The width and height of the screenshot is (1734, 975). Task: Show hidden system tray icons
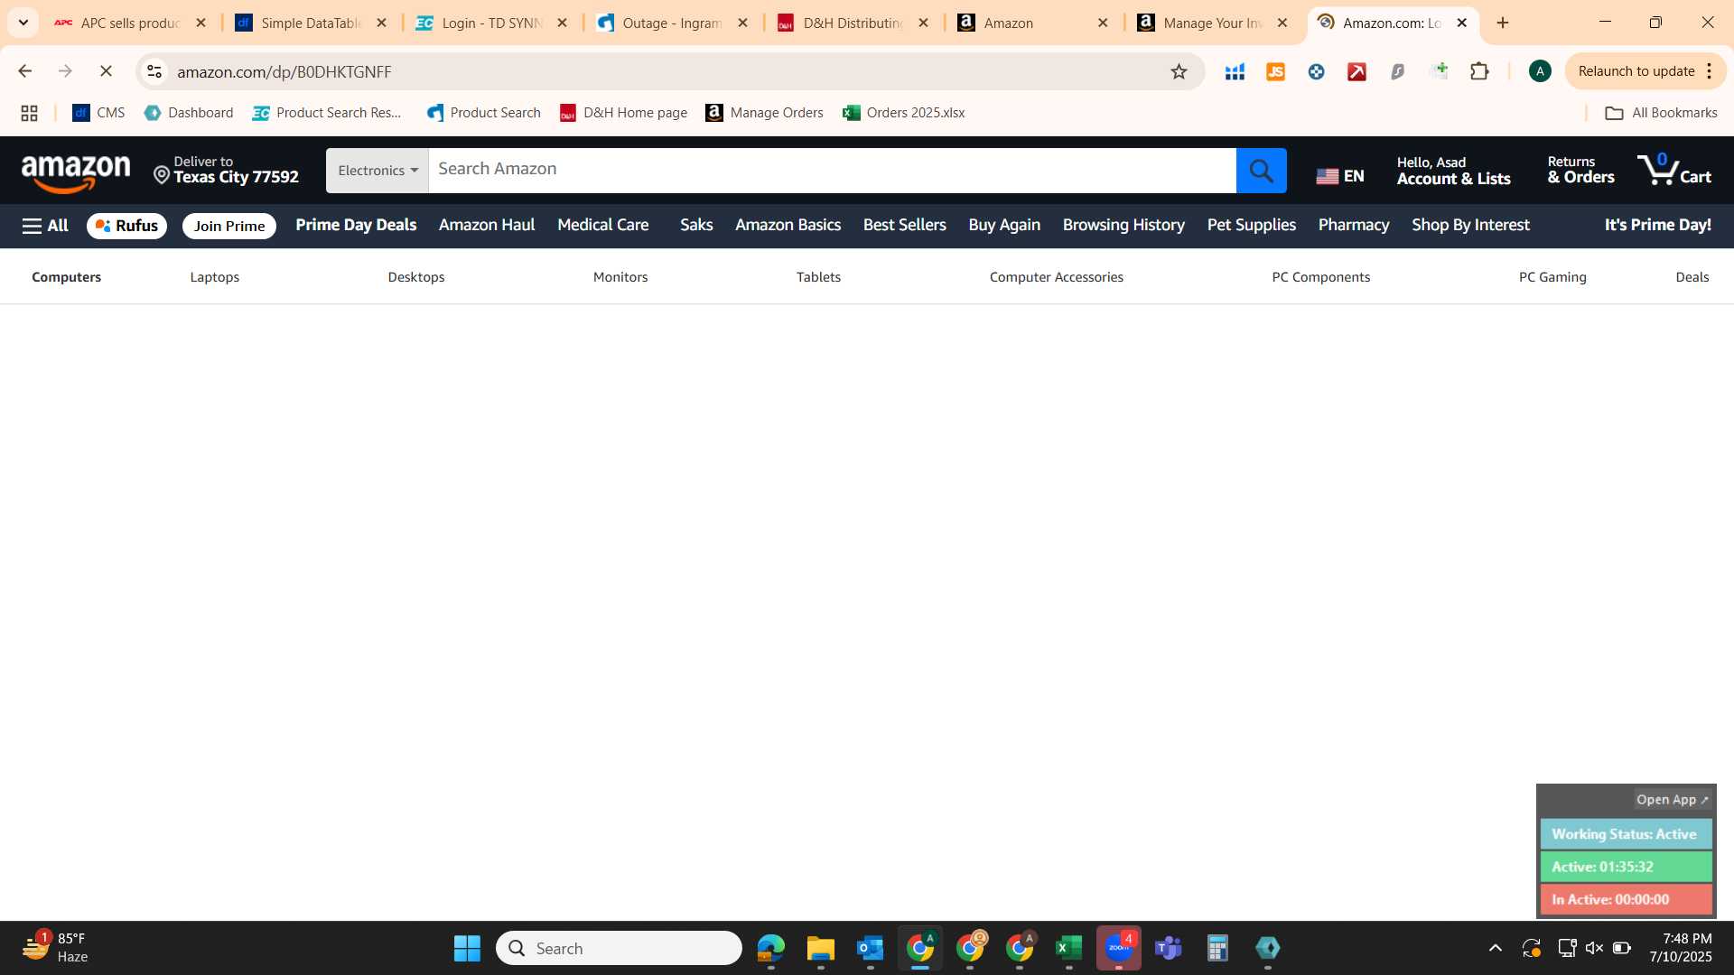click(x=1496, y=948)
